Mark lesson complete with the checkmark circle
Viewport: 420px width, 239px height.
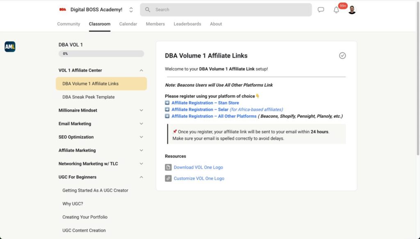(342, 55)
